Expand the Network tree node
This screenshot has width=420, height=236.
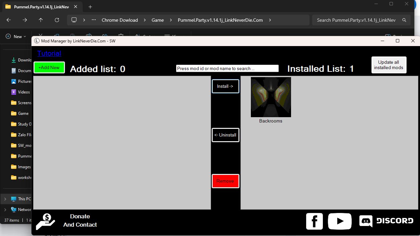click(x=5, y=210)
